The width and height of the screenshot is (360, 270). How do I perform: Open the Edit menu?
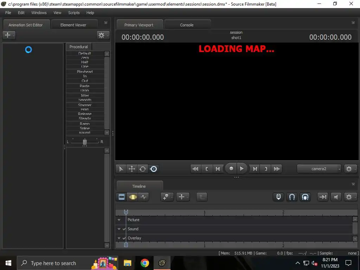pos(21,13)
